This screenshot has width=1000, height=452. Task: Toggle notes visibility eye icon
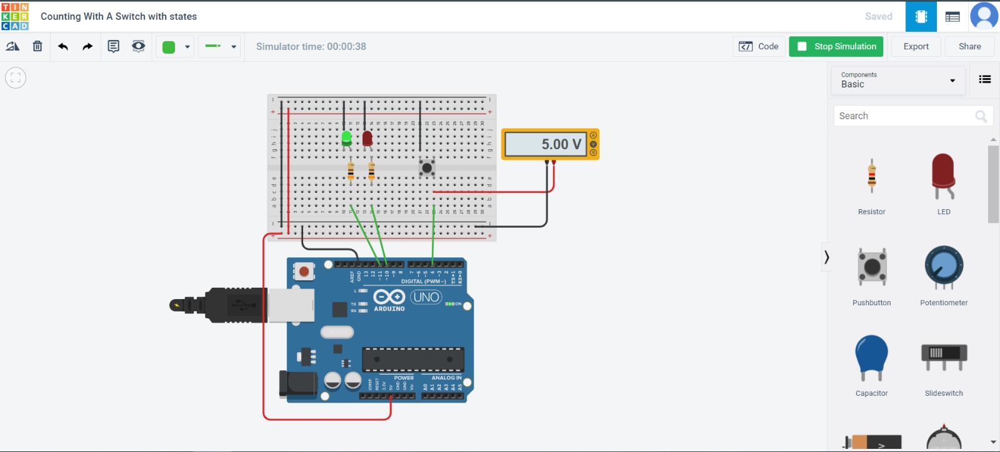[138, 46]
